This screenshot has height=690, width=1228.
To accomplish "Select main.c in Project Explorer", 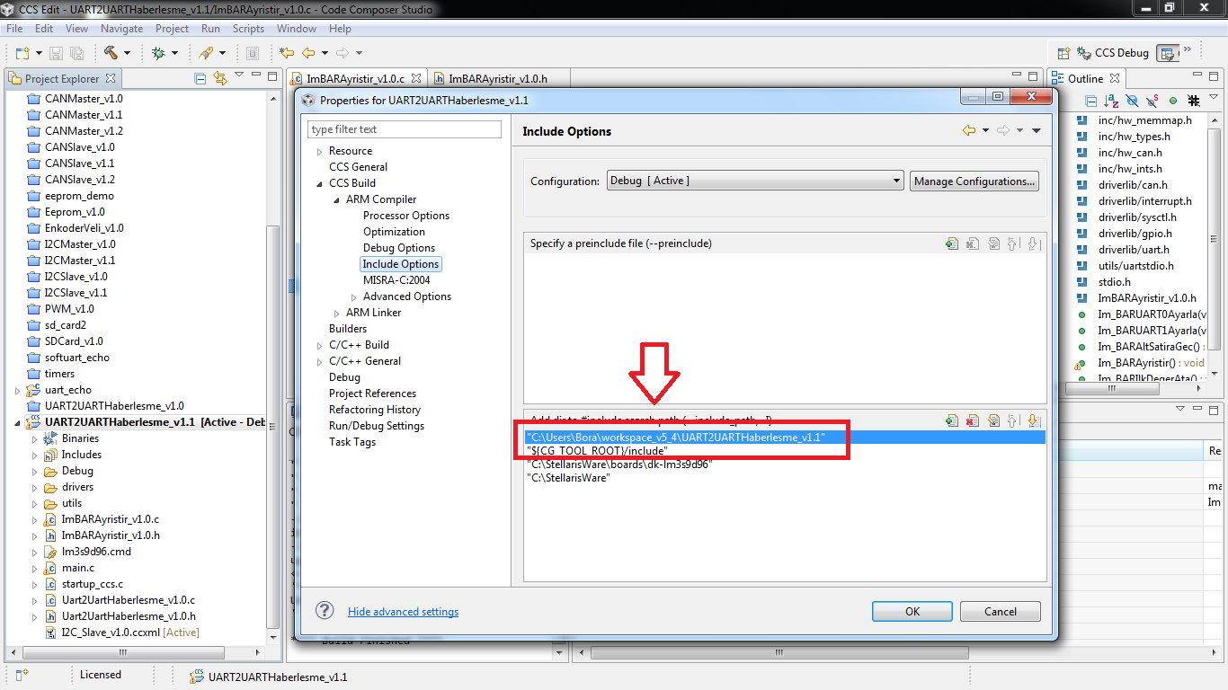I will [77, 568].
